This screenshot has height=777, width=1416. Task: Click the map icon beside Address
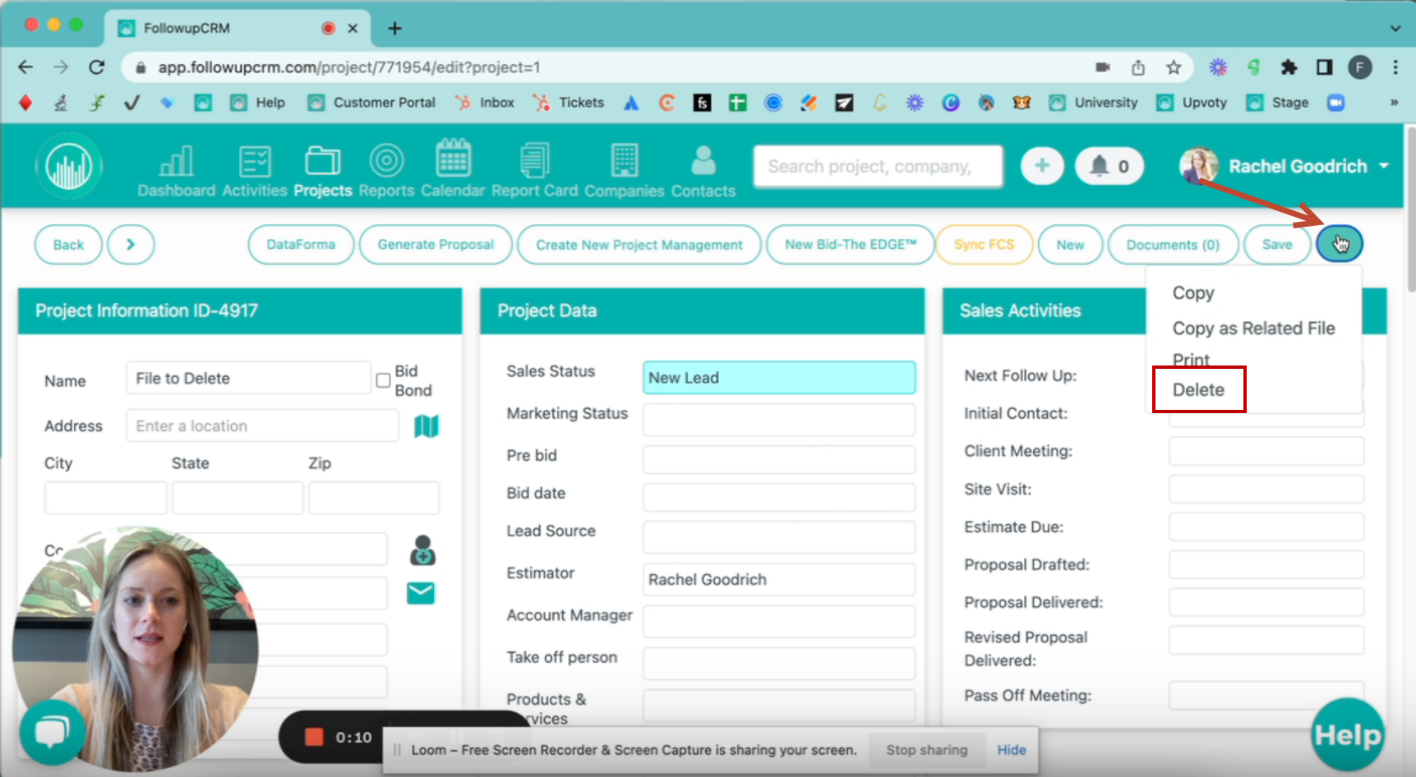pos(426,425)
